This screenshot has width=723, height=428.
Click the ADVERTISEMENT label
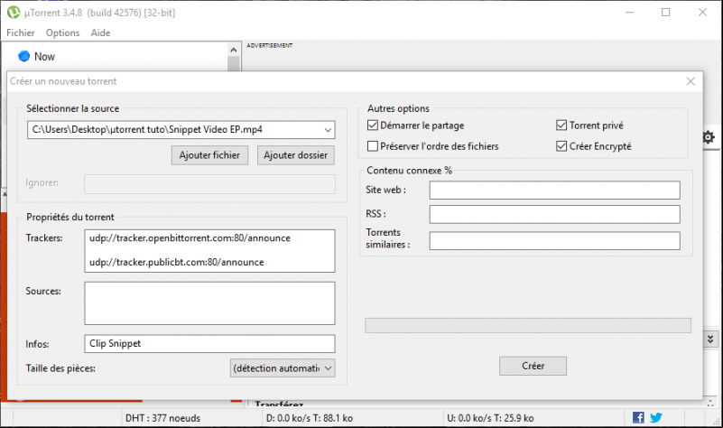pos(269,45)
